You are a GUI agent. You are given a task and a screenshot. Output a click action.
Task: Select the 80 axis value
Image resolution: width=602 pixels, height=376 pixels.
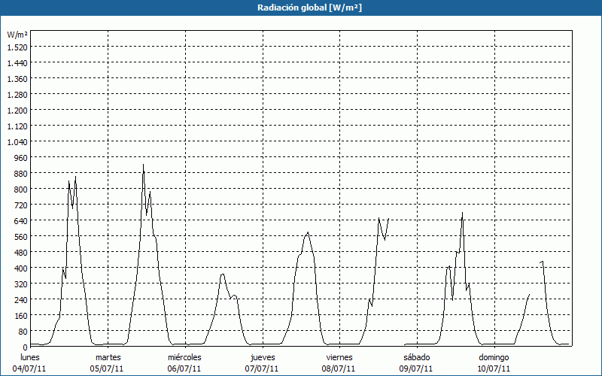pos(23,332)
